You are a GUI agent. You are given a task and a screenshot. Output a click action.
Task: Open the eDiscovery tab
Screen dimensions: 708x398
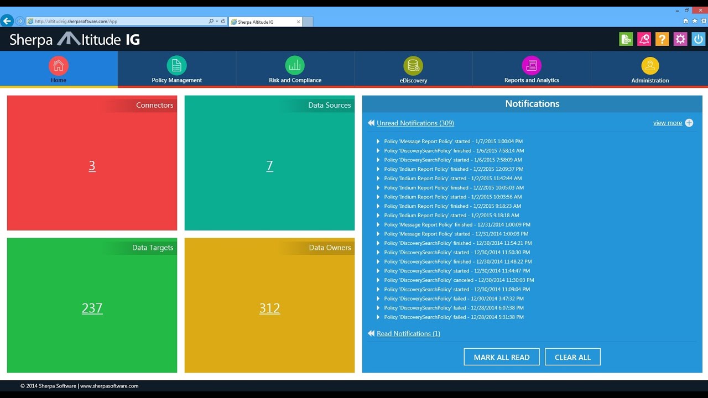pyautogui.click(x=413, y=69)
